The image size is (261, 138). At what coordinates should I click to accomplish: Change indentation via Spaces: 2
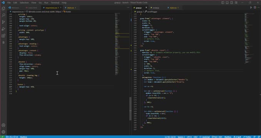pos(181,137)
